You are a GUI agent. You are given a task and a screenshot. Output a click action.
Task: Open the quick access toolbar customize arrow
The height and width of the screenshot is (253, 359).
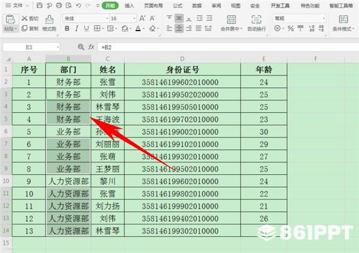pos(98,5)
